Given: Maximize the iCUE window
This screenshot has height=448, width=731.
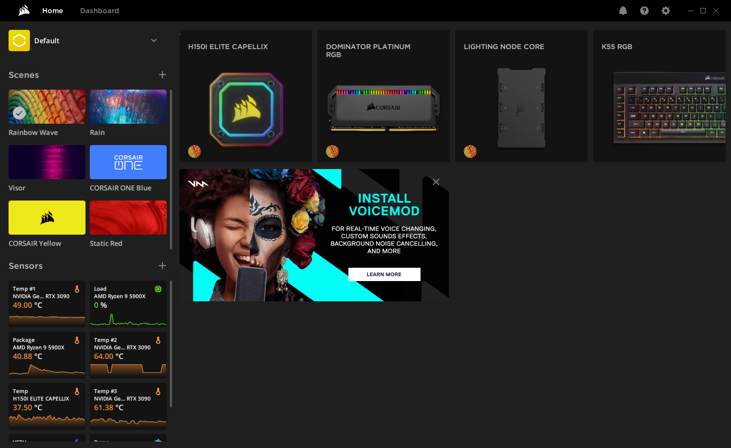Looking at the screenshot, I should [703, 11].
